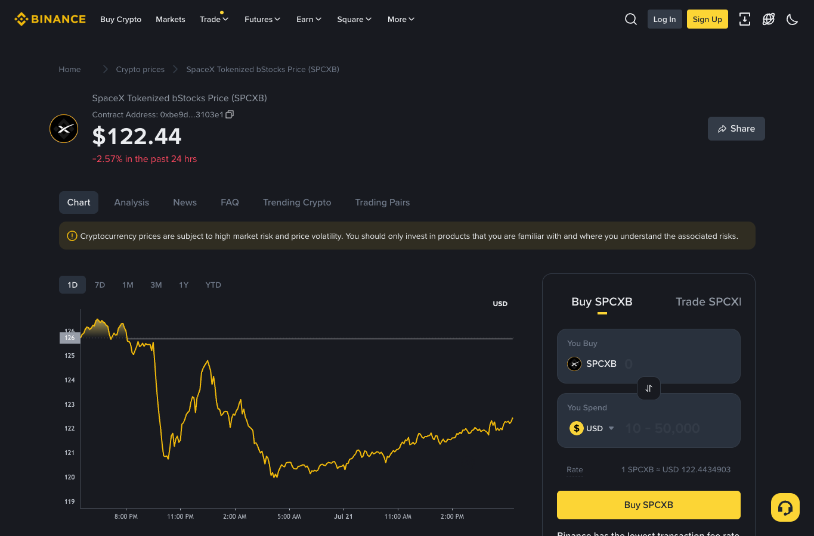This screenshot has width=814, height=536.
Task: Select the YTD chart range
Action: pyautogui.click(x=213, y=285)
